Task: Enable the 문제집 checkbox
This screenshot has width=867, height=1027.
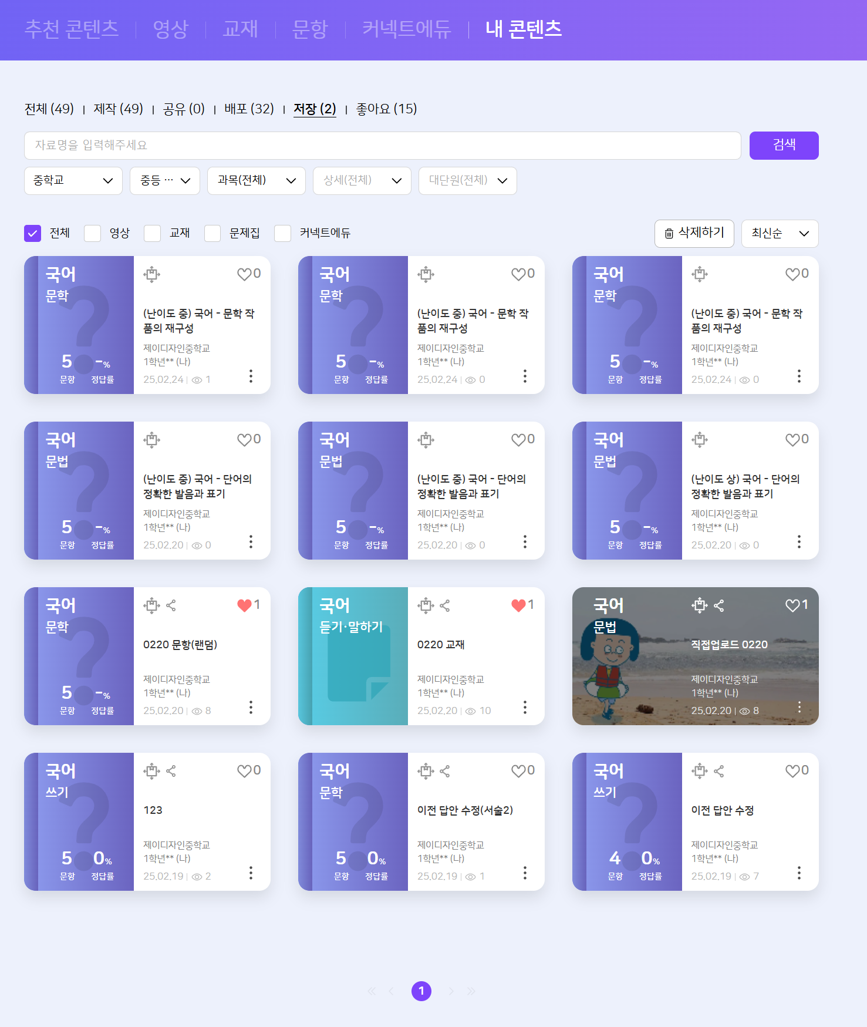Action: point(212,234)
